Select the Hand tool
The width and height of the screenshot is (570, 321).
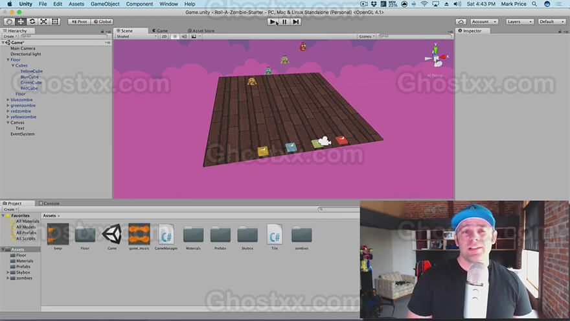[9, 22]
